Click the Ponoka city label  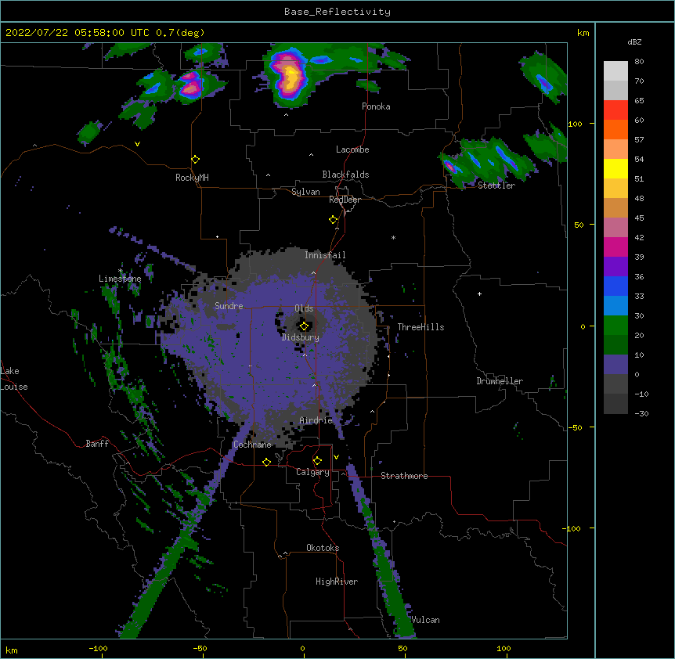pyautogui.click(x=376, y=106)
